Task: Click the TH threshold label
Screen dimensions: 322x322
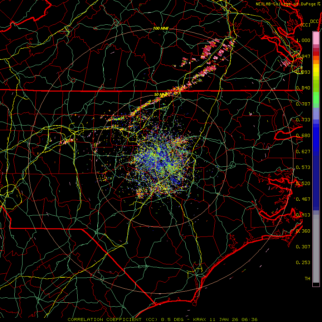Action: click(x=307, y=279)
